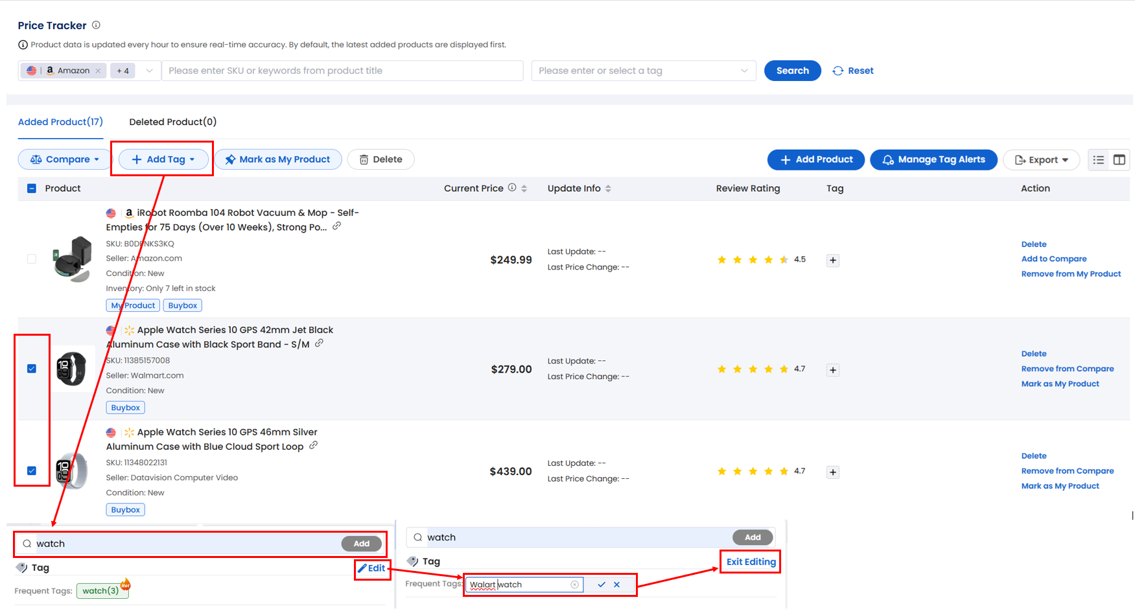The image size is (1135, 615).
Task: Click the Search button
Action: coord(792,71)
